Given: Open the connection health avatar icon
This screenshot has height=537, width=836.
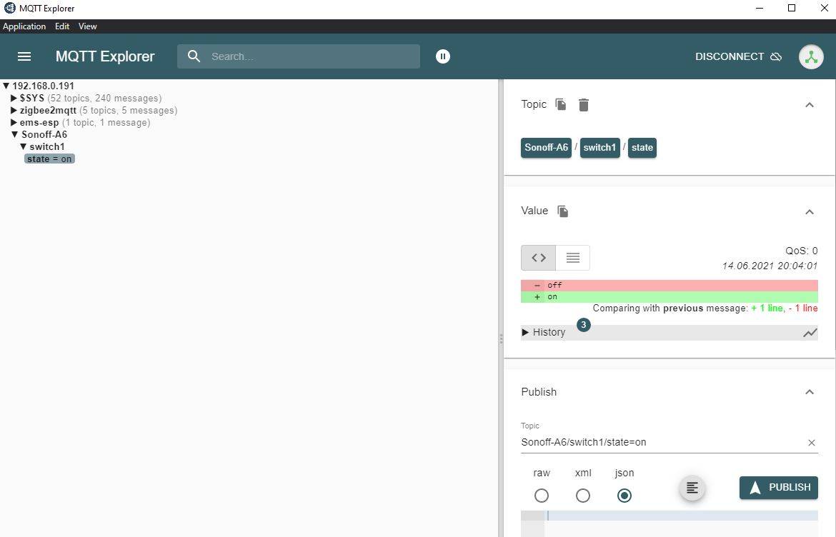Looking at the screenshot, I should click(x=811, y=56).
